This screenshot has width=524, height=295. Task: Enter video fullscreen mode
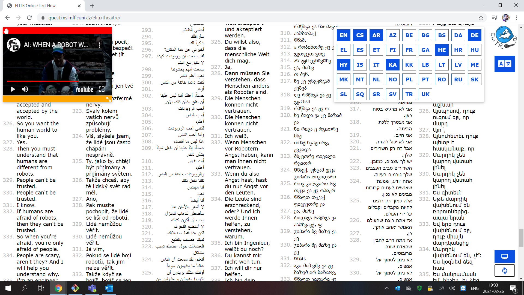102,89
